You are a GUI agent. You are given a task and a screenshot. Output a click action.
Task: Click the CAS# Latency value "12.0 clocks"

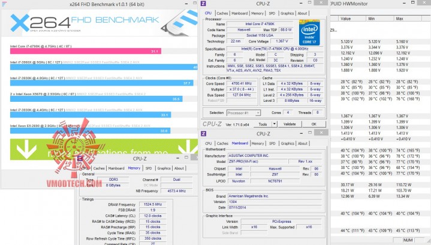pos(153,216)
